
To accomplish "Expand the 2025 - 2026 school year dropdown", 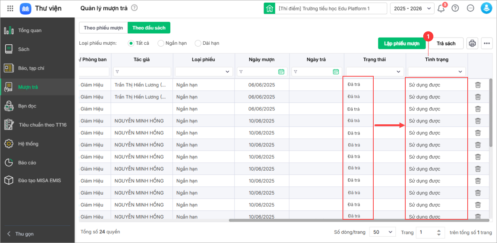I will coord(412,8).
